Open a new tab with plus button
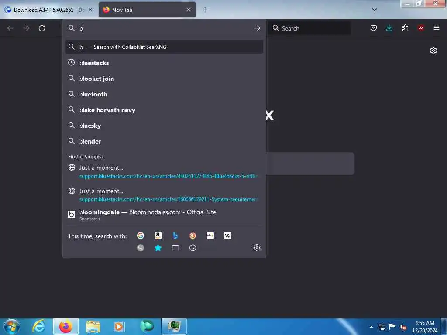The image size is (447, 335). pyautogui.click(x=205, y=10)
